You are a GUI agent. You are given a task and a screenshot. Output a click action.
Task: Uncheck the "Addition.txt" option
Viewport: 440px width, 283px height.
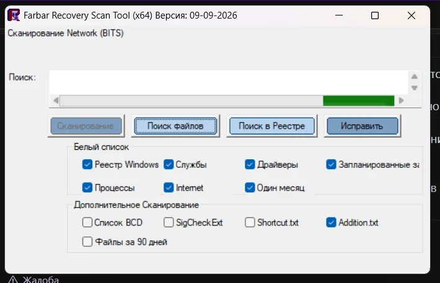click(331, 222)
